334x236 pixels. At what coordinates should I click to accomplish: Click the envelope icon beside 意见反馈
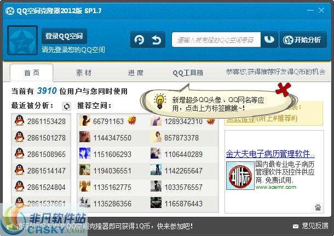[x=296, y=226]
